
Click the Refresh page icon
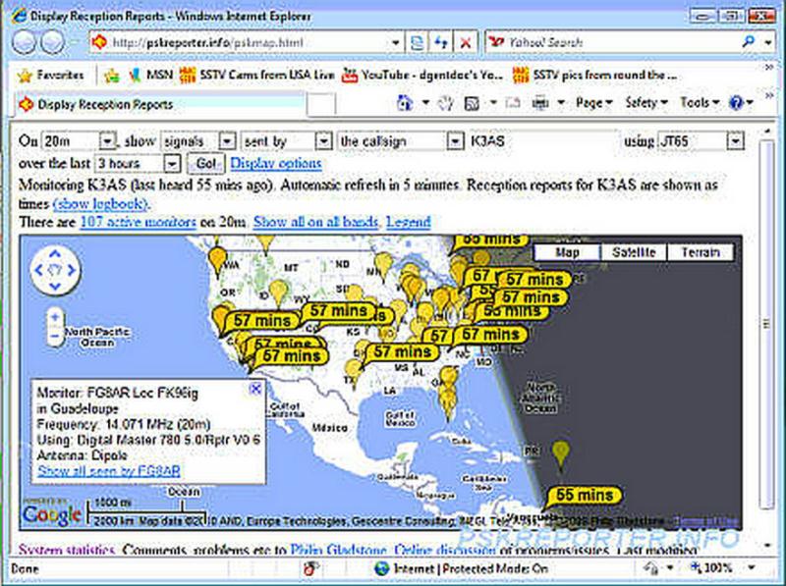point(441,42)
